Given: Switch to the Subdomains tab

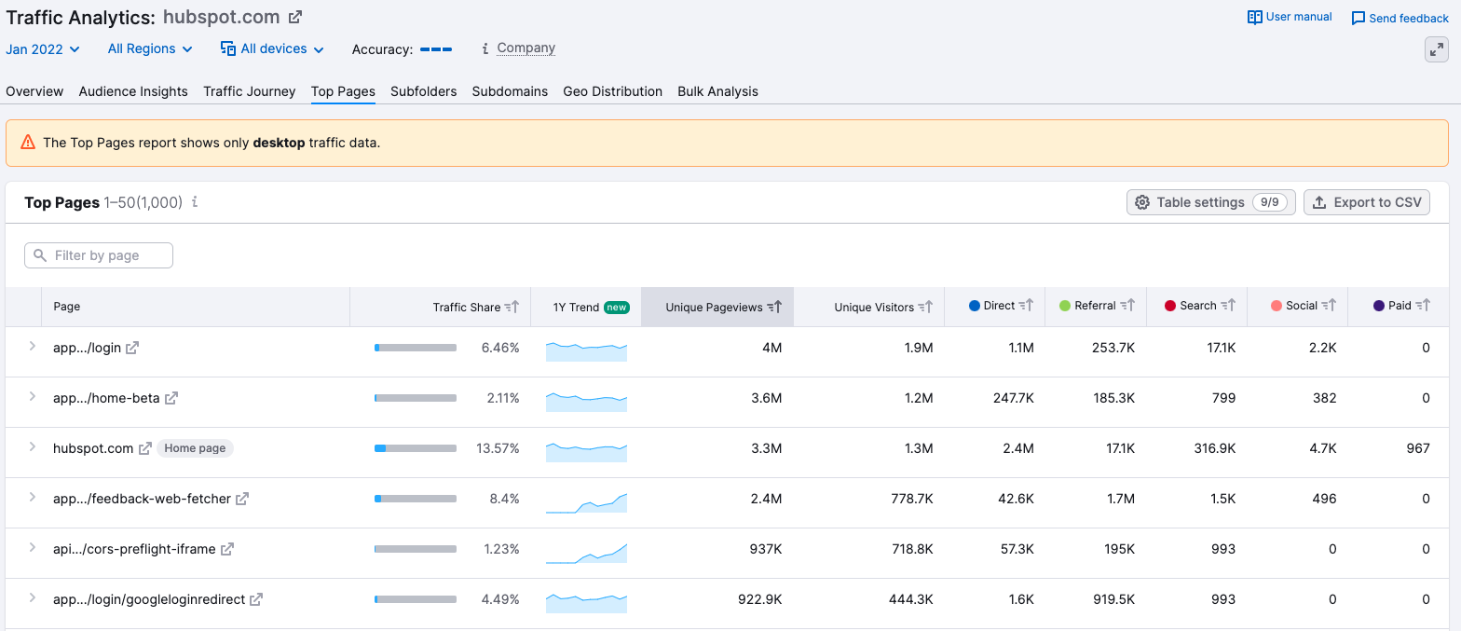Looking at the screenshot, I should coord(510,91).
